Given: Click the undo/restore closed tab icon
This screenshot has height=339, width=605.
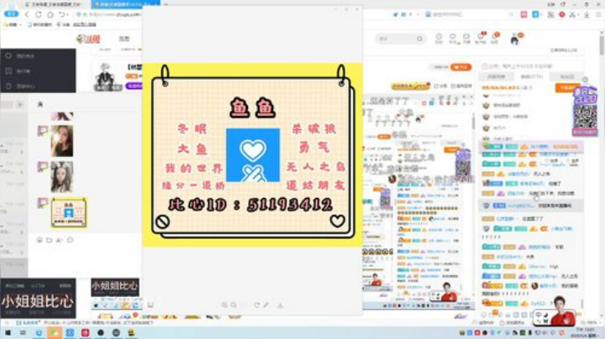Looking at the screenshot, I should pos(62,14).
